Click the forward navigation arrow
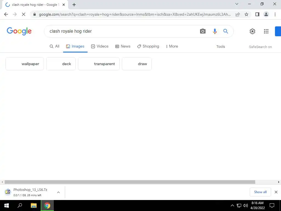This screenshot has height=211, width=281. (x=15, y=14)
